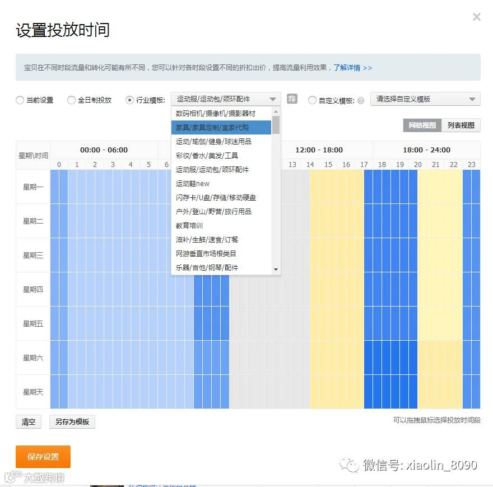Switch to 列表视图 tab
Viewport: 493px width, 487px height.
(x=461, y=125)
